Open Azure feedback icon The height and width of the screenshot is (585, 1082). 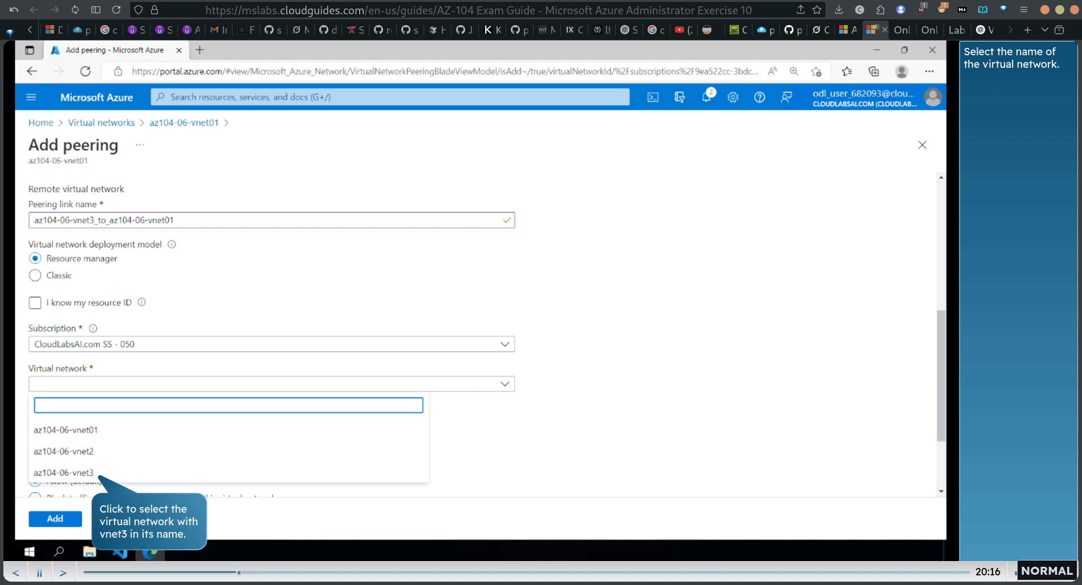click(787, 97)
